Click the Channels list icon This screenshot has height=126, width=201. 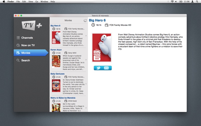(18, 38)
